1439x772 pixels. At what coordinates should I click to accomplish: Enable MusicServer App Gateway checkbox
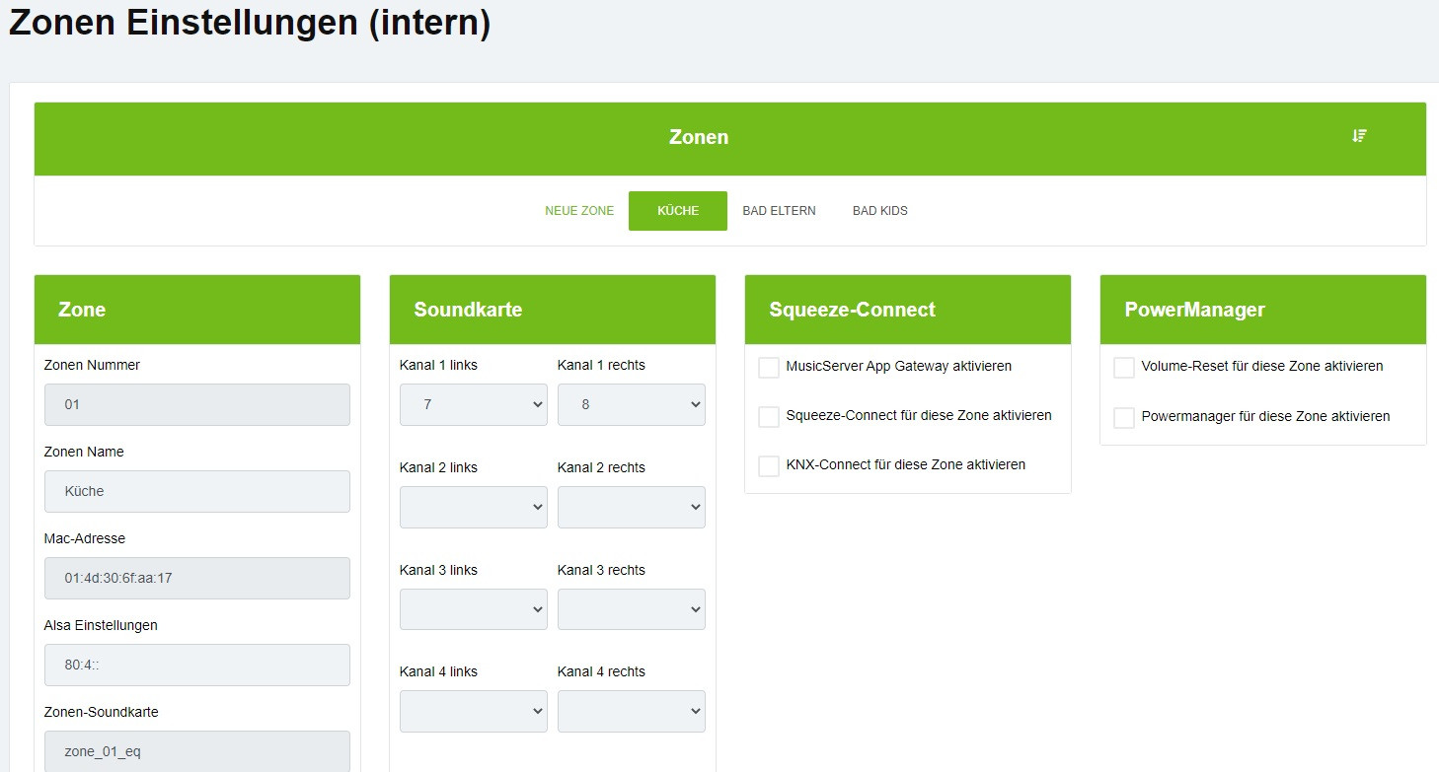769,368
